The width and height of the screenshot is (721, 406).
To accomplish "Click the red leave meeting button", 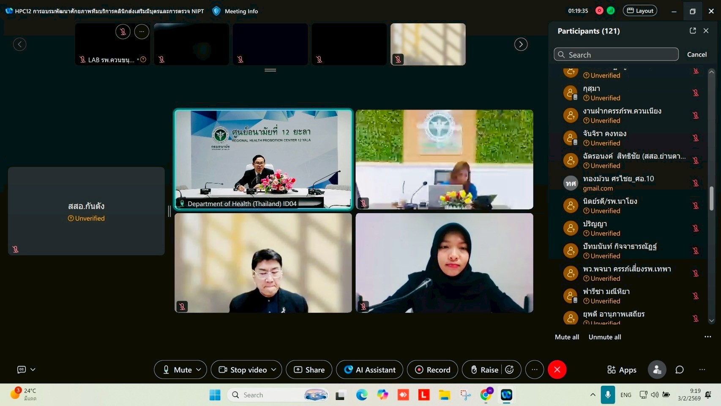I will tap(557, 370).
